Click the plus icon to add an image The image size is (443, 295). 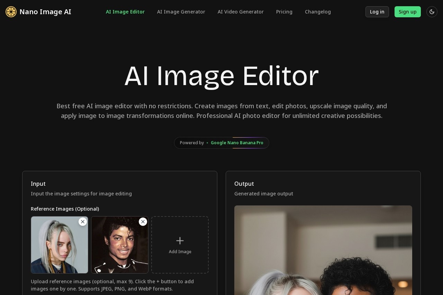[x=180, y=240]
